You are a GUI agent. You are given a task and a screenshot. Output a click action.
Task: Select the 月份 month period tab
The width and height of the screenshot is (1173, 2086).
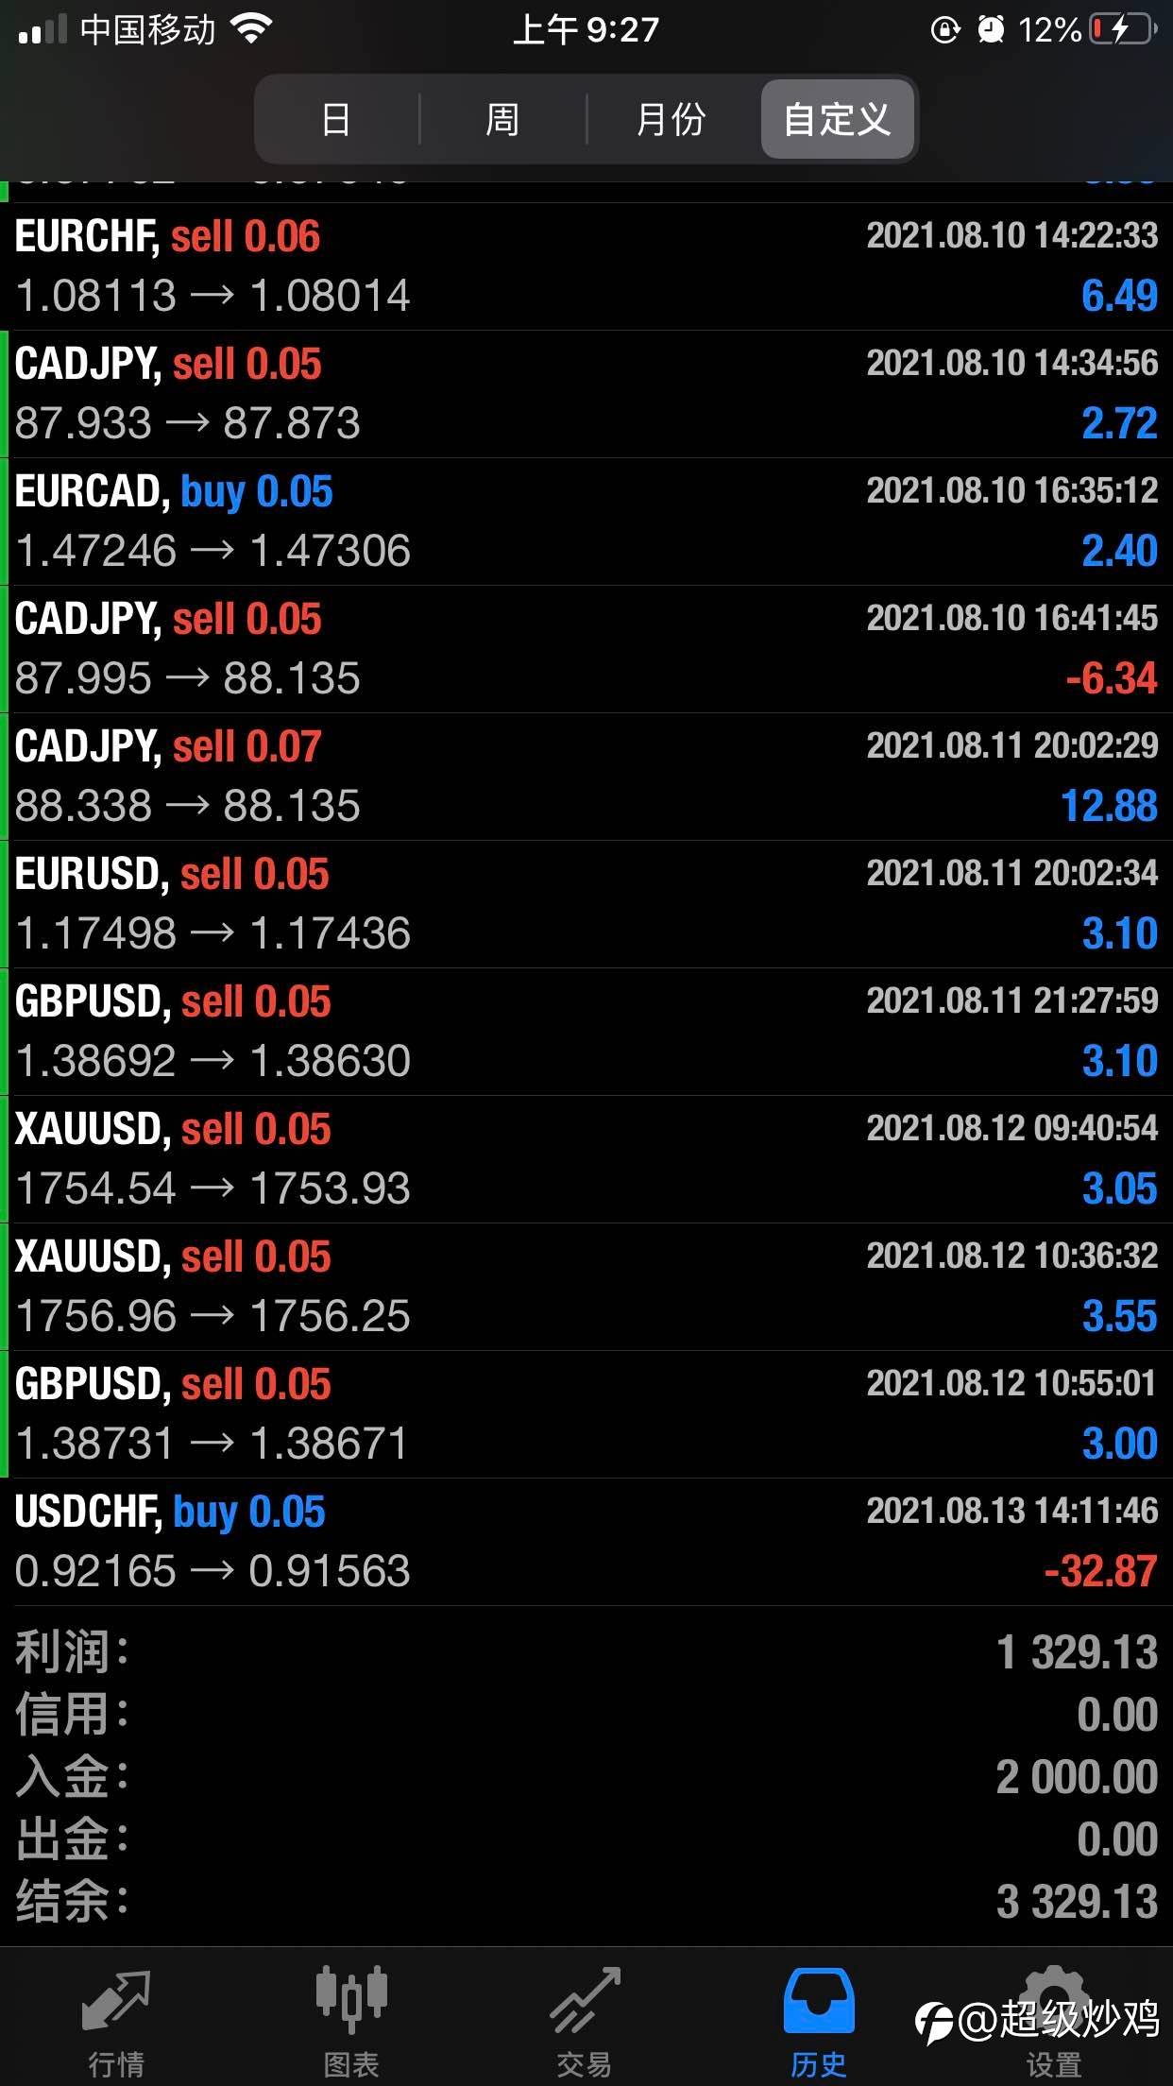(671, 120)
